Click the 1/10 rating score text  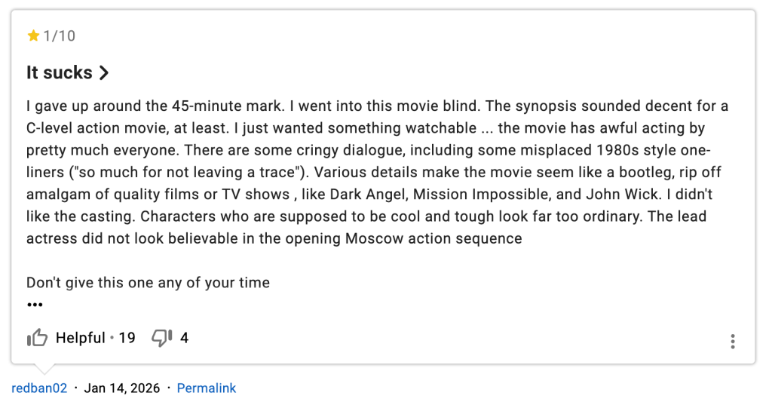60,36
